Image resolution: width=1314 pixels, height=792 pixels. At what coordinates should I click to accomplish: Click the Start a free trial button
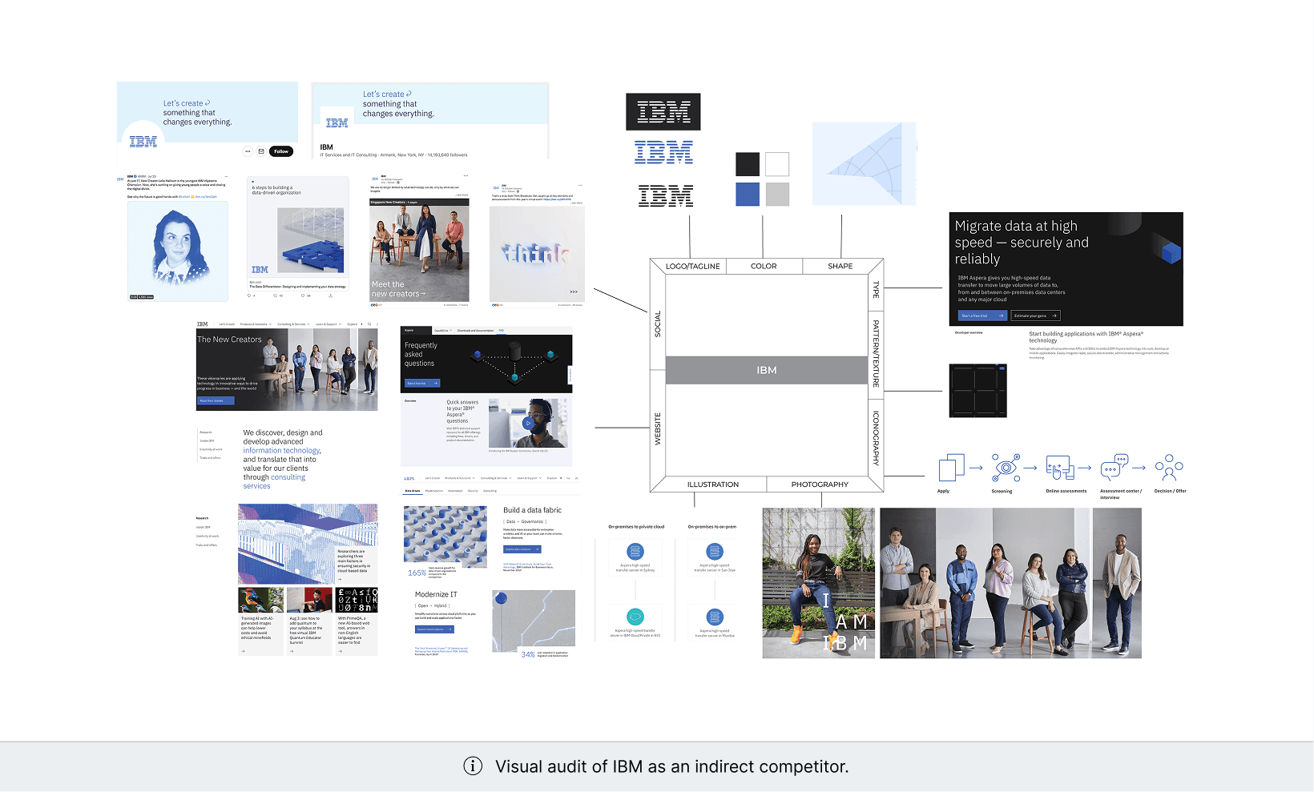982,316
